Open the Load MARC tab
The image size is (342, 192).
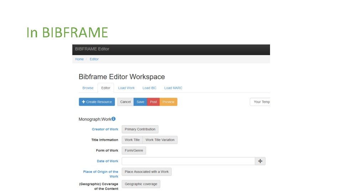point(173,88)
